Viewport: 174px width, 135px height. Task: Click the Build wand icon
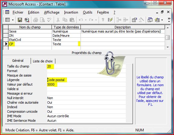click(x=141, y=20)
